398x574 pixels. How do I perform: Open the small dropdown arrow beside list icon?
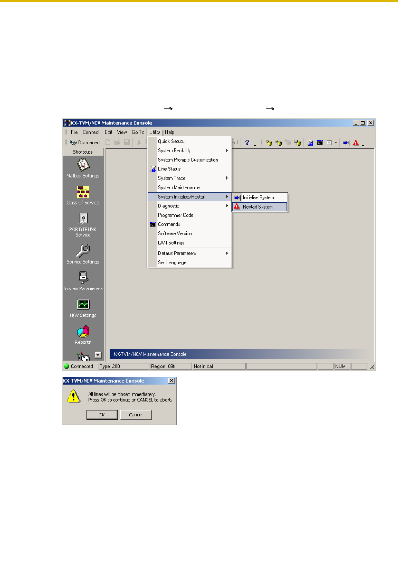(x=336, y=142)
